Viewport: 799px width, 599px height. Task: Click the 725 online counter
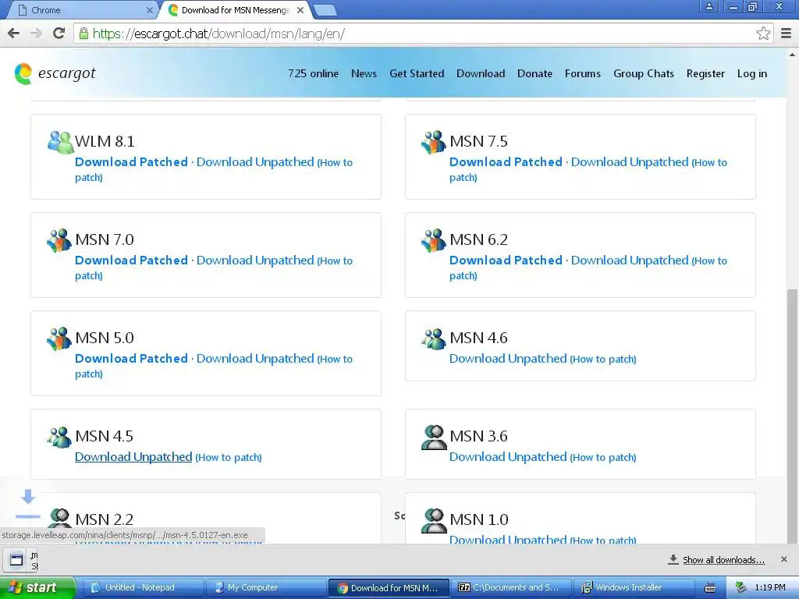coord(313,73)
